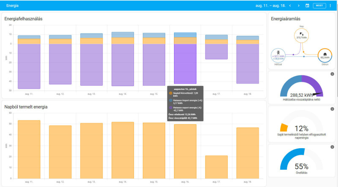
Task: Click the blue import bar segment for aug. 14.
Action: pyautogui.click(x=123, y=35)
